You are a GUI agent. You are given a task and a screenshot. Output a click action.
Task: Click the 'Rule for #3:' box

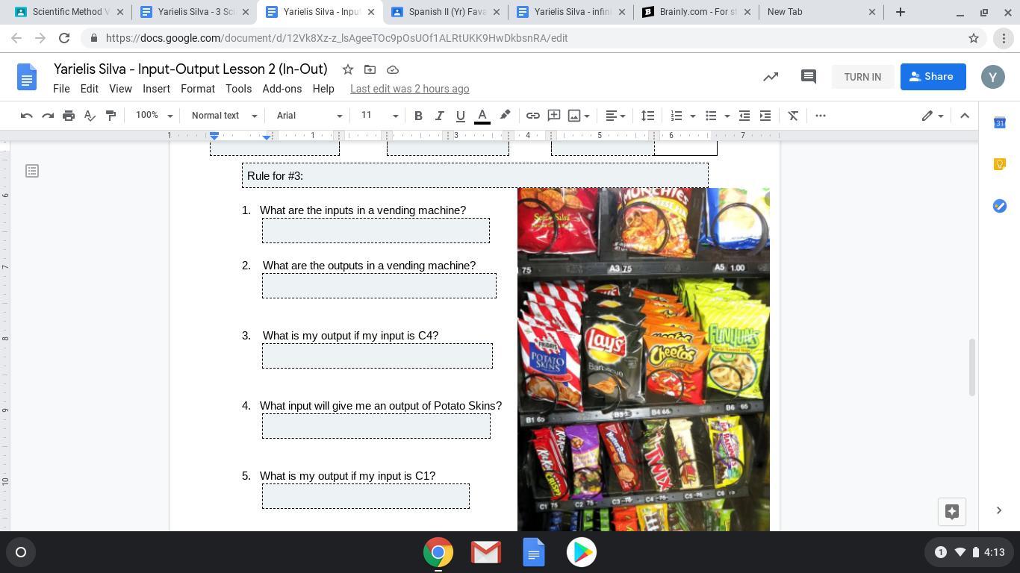click(x=475, y=176)
